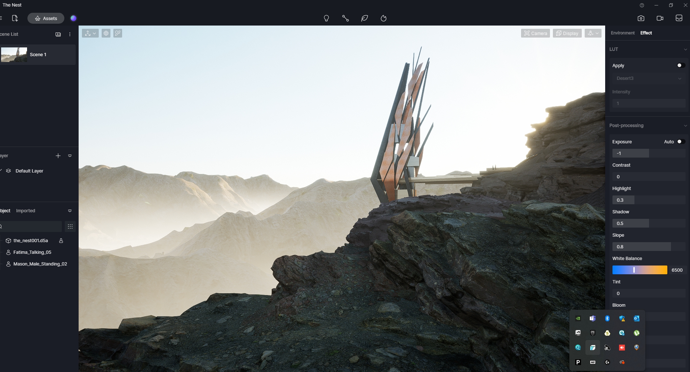Open the vegetation leaf tool
690x372 pixels.
364,18
